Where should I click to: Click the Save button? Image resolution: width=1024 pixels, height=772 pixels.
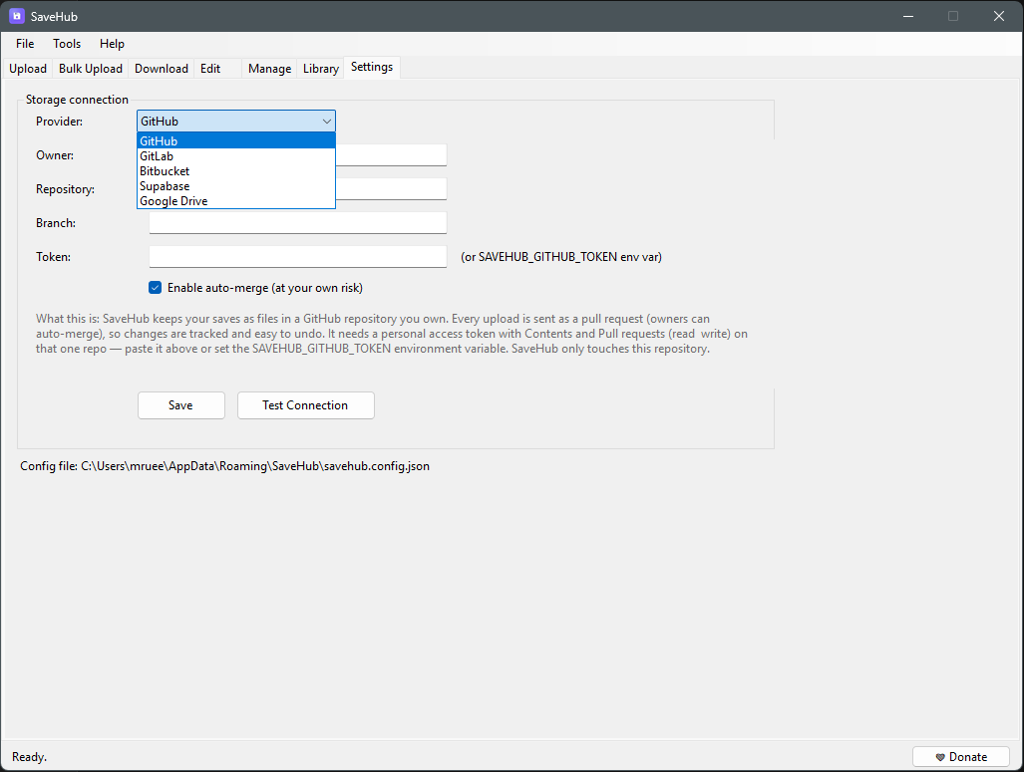(x=180, y=405)
